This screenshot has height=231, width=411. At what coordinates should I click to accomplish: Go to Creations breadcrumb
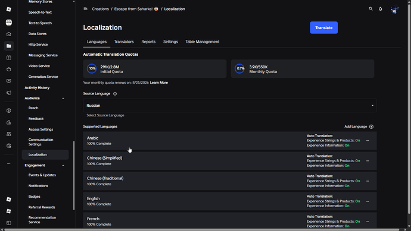pos(100,9)
